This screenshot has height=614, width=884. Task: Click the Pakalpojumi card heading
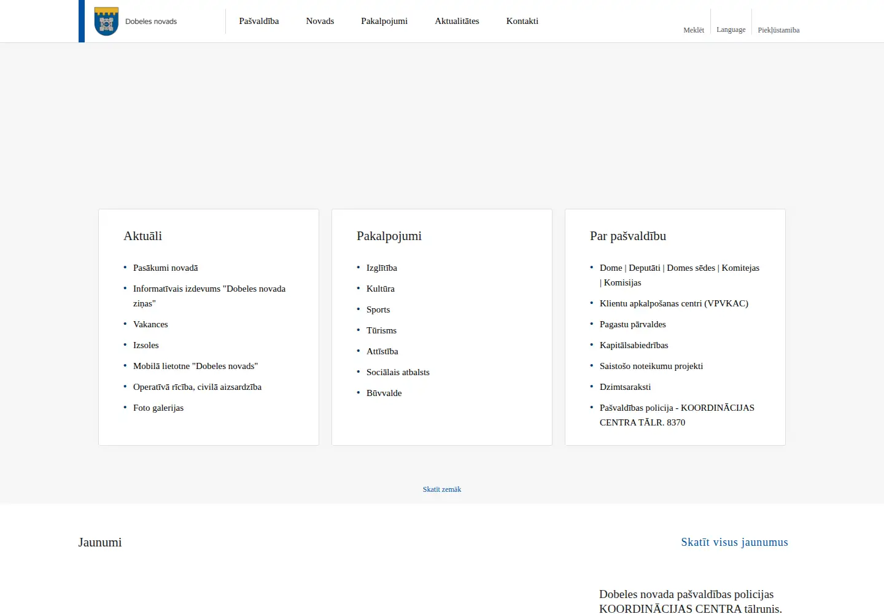(389, 236)
